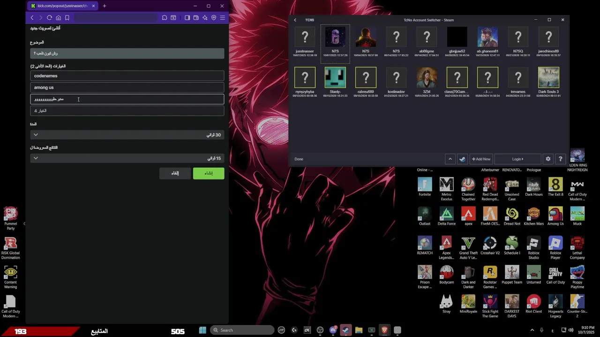600x337 pixels.
Task: Edit the among us poll option
Action: coord(127,88)
